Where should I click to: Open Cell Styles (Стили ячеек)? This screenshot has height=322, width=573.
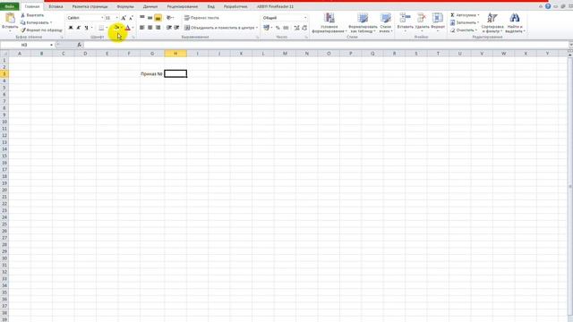coord(386,22)
